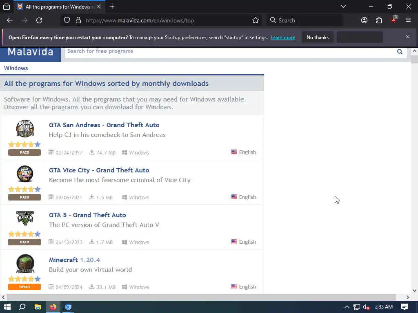418x313 pixels.
Task: Open 'GTA 5 - Grand Theft Auto' link
Action: (87, 215)
